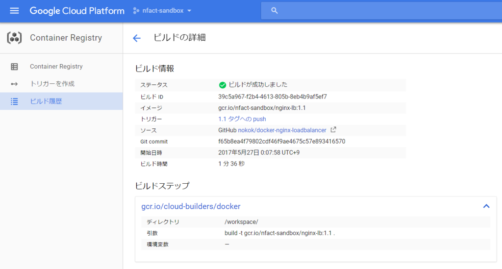The image size is (502, 269).
Task: Click the Container Registry sidebar header title
Action: click(66, 38)
